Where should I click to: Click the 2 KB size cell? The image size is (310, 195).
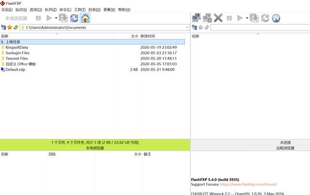point(134,69)
